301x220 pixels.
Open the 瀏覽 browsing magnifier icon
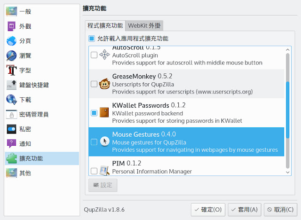(11, 55)
